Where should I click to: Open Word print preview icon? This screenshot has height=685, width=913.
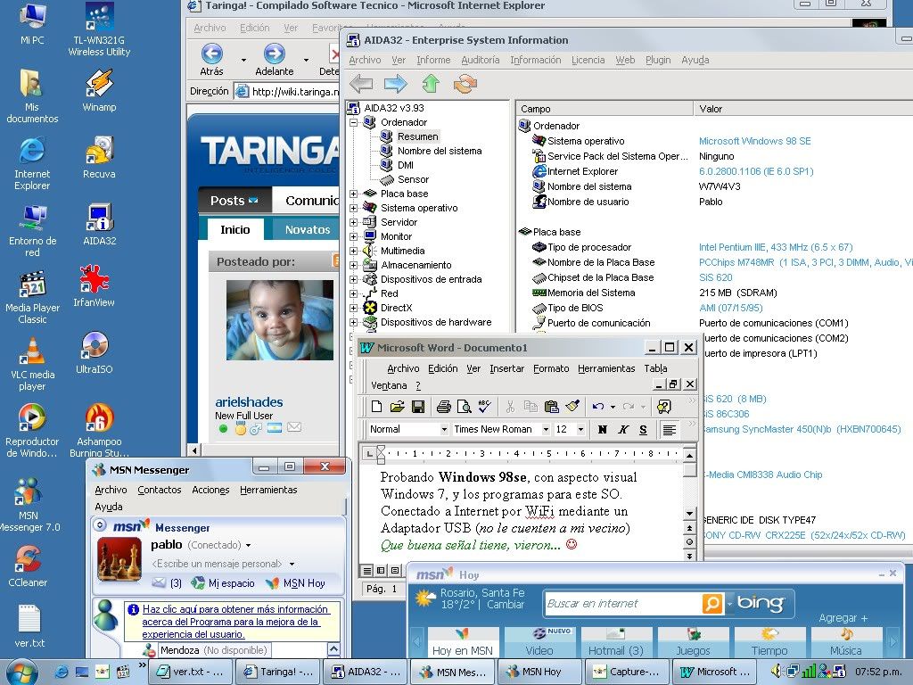(x=464, y=407)
